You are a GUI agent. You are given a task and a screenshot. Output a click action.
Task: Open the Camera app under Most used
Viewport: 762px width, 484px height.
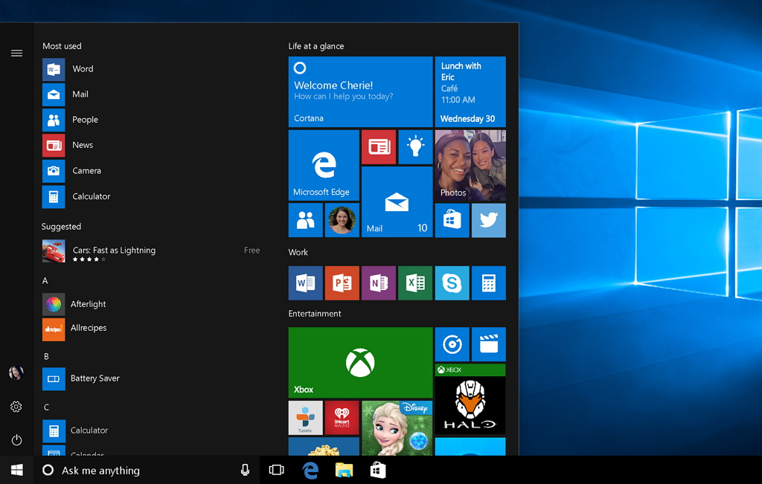tap(87, 170)
